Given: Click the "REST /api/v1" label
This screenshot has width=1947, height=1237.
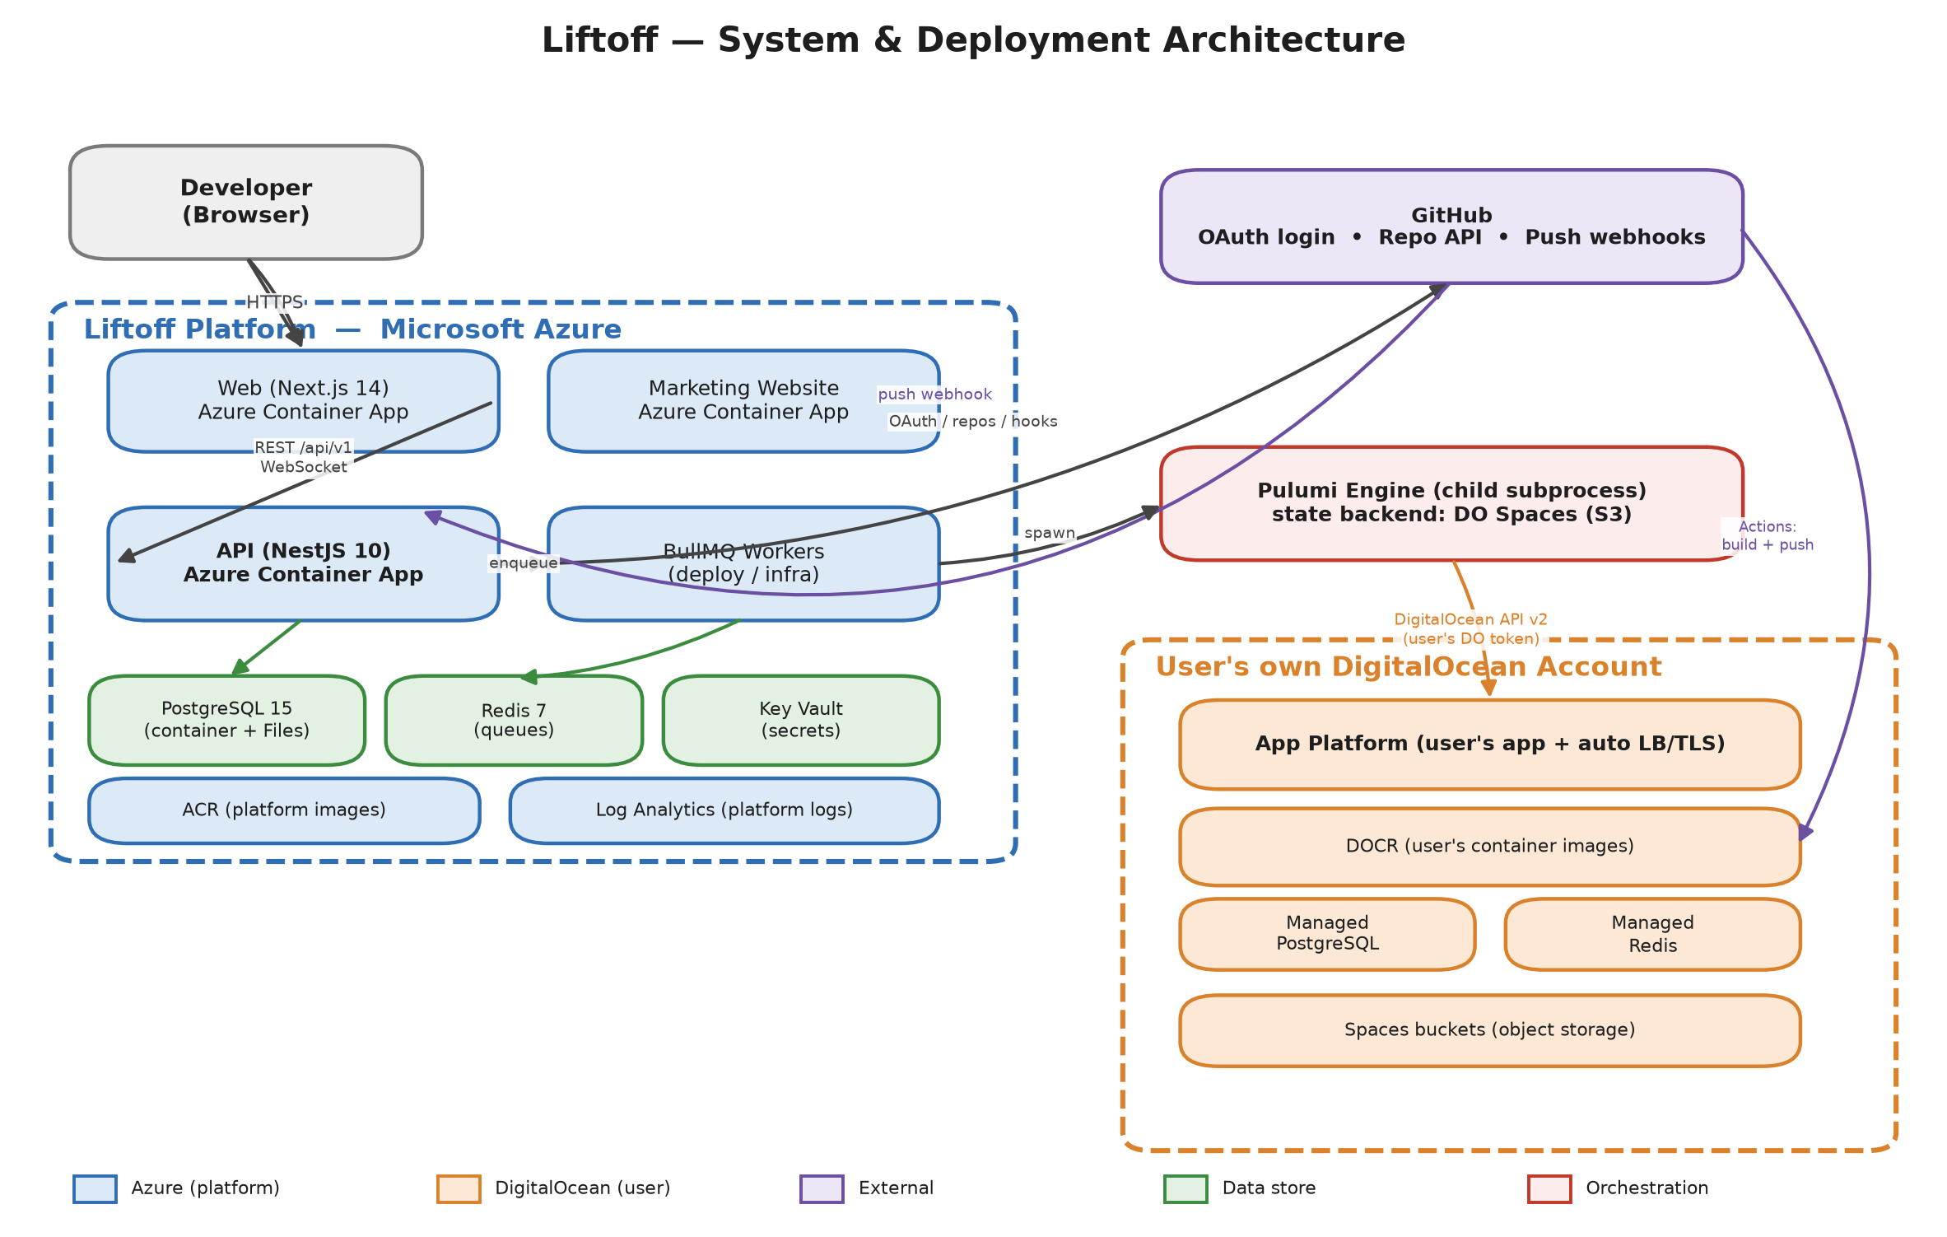Looking at the screenshot, I should point(303,447).
